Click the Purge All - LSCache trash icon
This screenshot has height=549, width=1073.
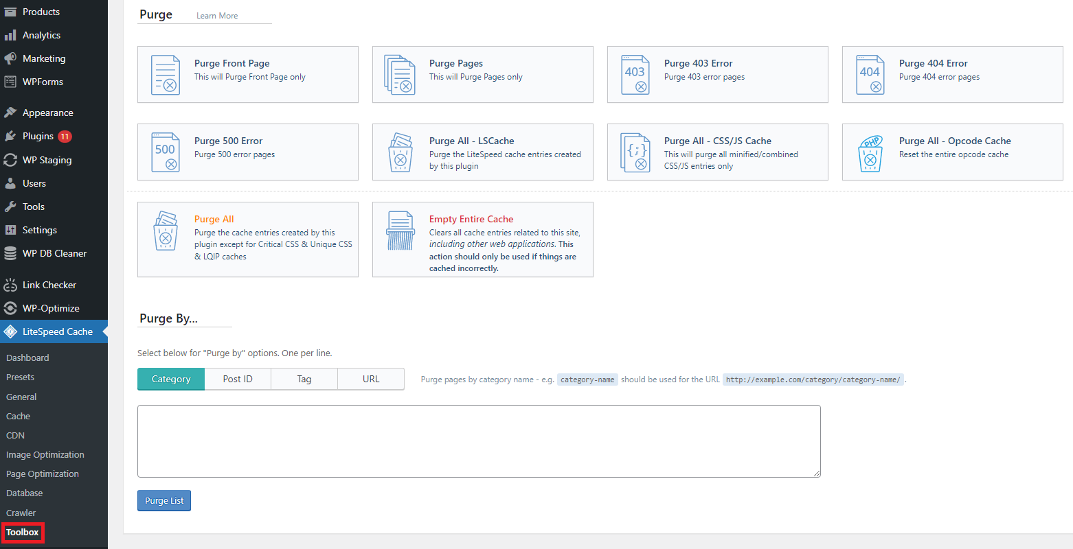click(x=400, y=152)
